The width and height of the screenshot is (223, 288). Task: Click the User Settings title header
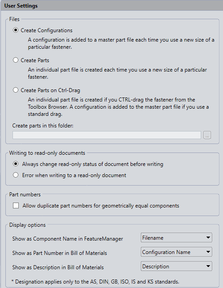[21, 6]
